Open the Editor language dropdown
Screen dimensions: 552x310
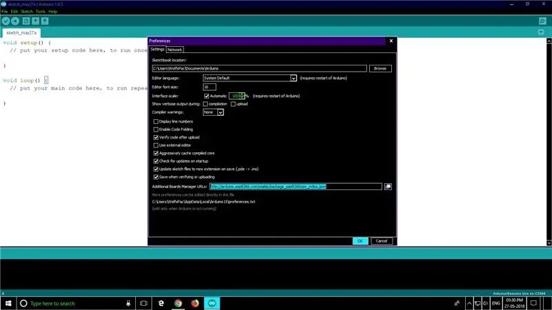[250, 78]
